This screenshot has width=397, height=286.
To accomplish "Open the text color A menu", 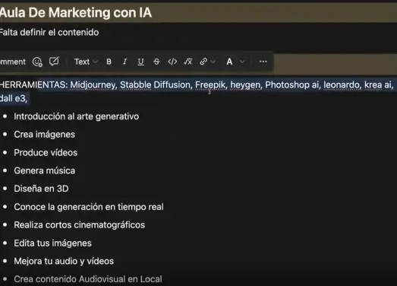I will 229,62.
